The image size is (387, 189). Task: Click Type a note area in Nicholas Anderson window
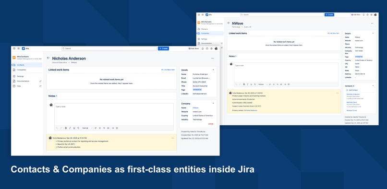coord(114,115)
